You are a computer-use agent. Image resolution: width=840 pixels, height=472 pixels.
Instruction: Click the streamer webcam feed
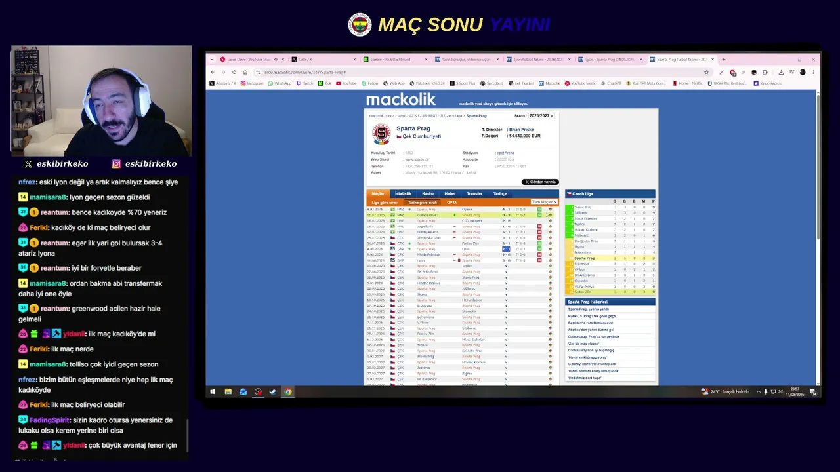pos(102,101)
